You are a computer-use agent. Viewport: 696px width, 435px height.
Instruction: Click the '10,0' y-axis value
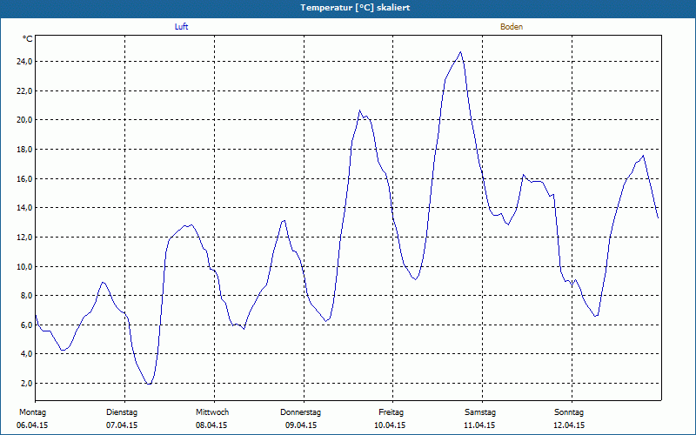tap(24, 266)
